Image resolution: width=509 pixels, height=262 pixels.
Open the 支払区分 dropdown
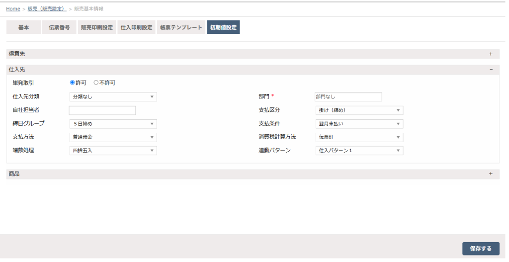coord(359,110)
